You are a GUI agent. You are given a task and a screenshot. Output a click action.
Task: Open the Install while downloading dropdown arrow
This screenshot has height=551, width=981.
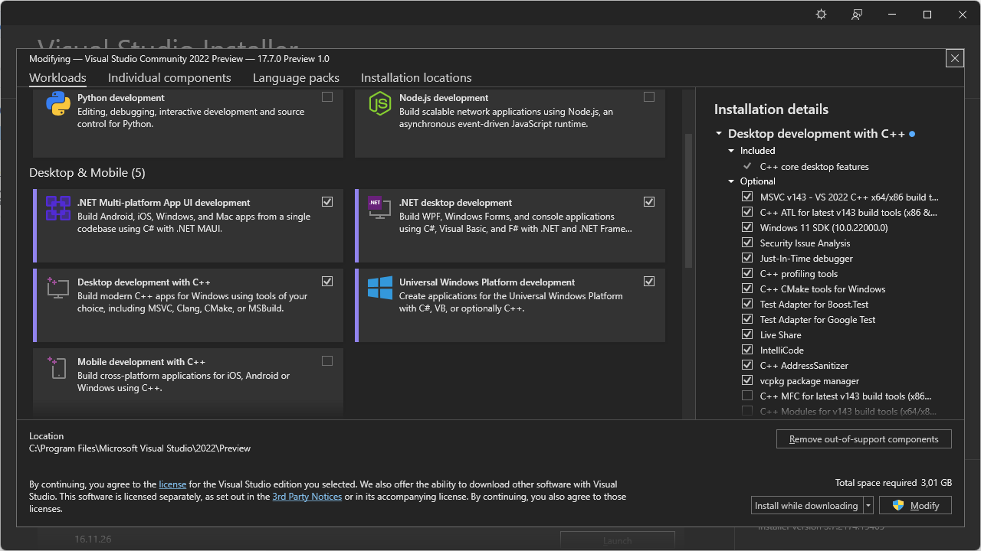[867, 505]
